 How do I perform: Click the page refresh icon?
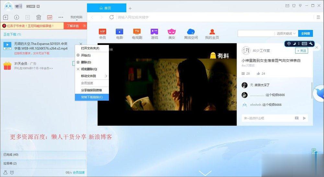pyautogui.click(x=111, y=17)
